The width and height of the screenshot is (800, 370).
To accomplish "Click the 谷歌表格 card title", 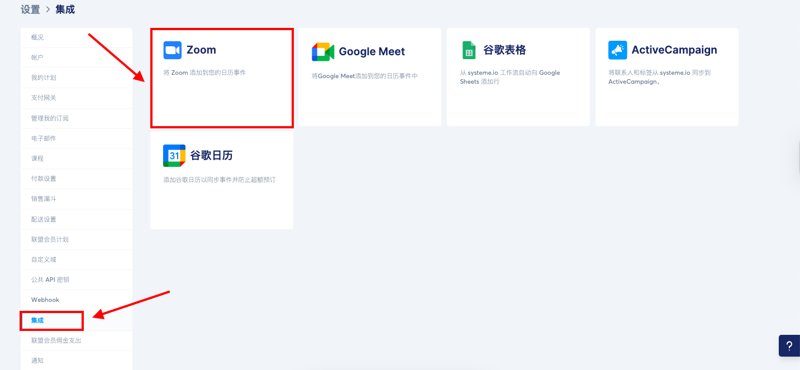I will point(504,50).
